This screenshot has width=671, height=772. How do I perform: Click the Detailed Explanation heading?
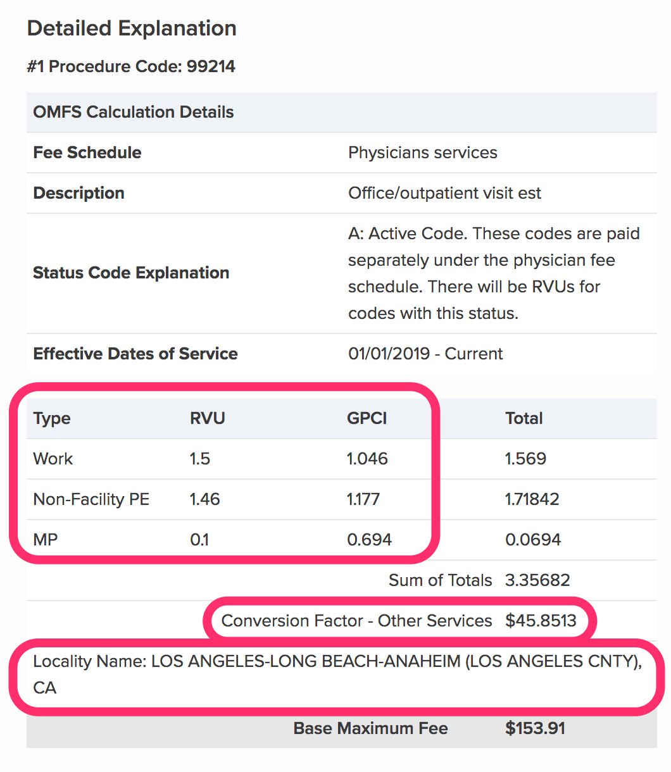tap(132, 28)
